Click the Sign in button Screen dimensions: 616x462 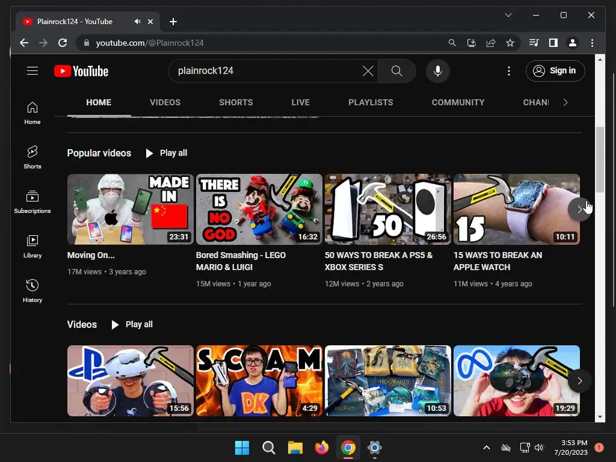click(555, 71)
